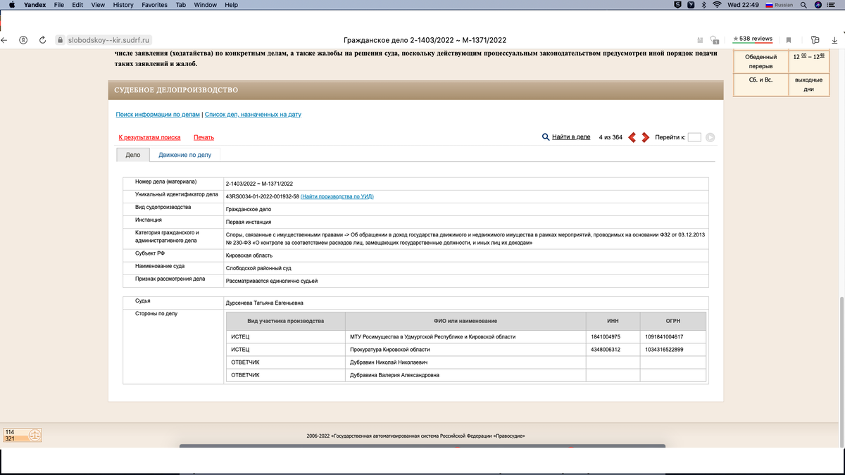Follow the 'Найти производства по УИД' link
Viewport: 845px width, 475px height.
pyautogui.click(x=337, y=196)
